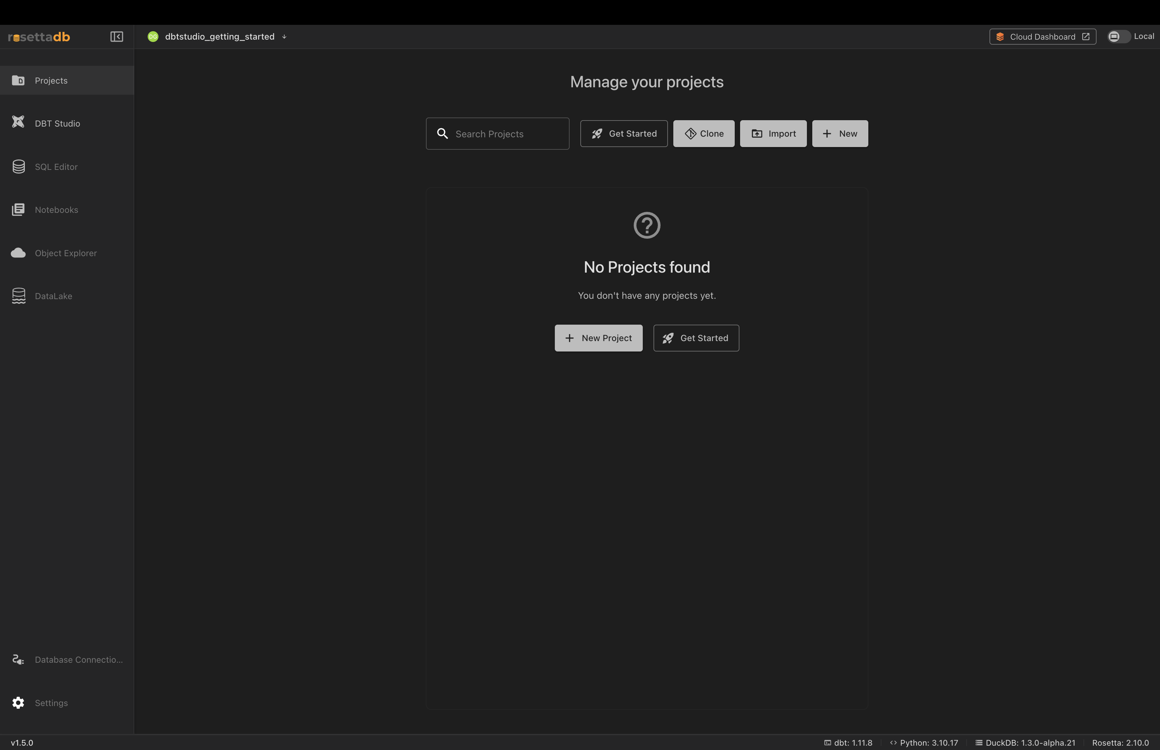
Task: Click the dbt version status icon
Action: tap(827, 743)
